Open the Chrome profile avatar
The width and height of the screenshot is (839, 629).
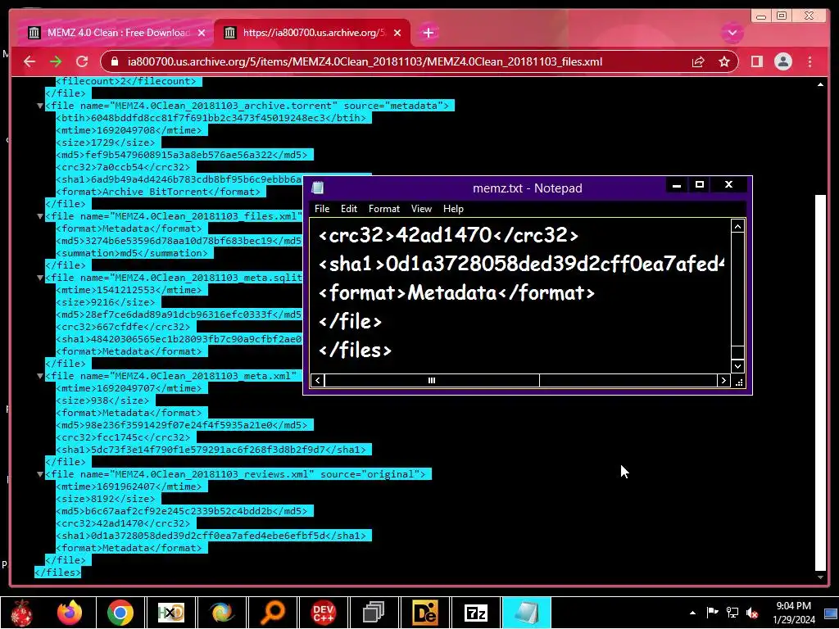782,61
